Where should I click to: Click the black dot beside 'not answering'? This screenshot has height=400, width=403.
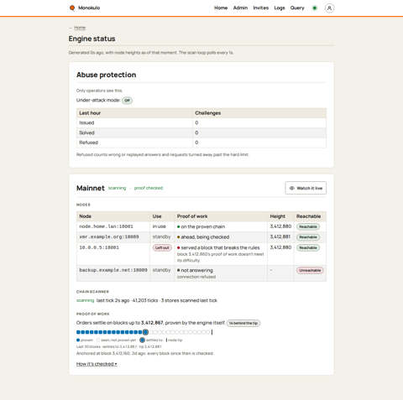click(179, 270)
